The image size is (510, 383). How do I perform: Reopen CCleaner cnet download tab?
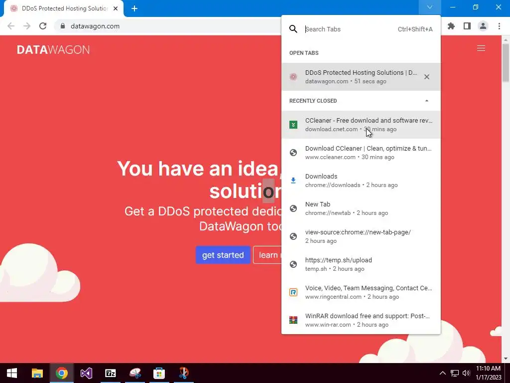point(361,125)
